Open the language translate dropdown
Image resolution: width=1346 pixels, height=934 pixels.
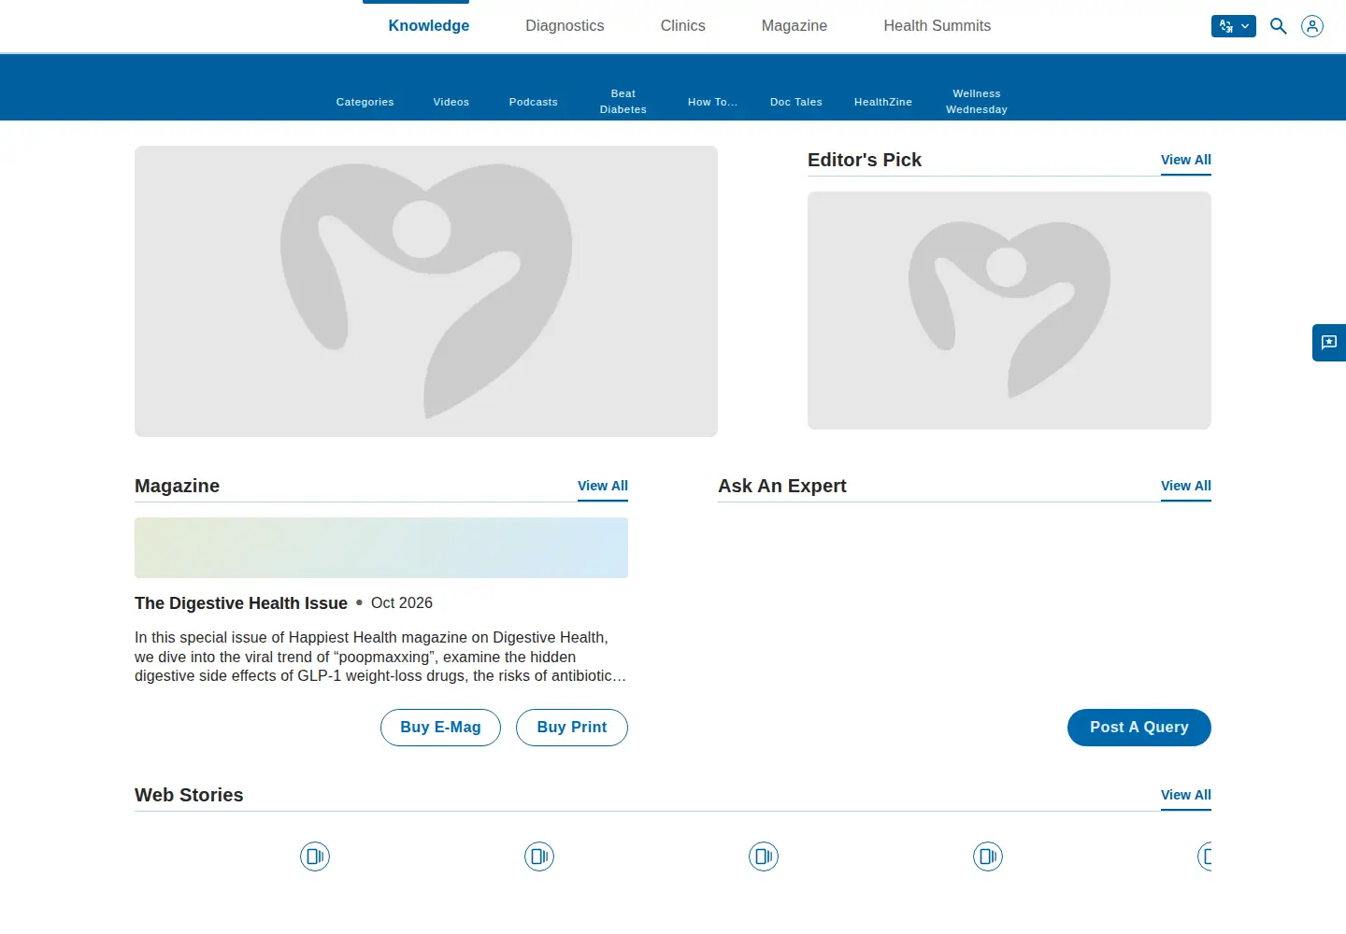pos(1233,26)
